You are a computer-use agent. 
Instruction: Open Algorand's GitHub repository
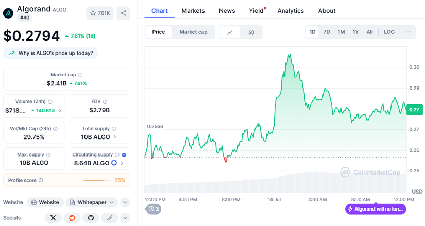(x=91, y=218)
